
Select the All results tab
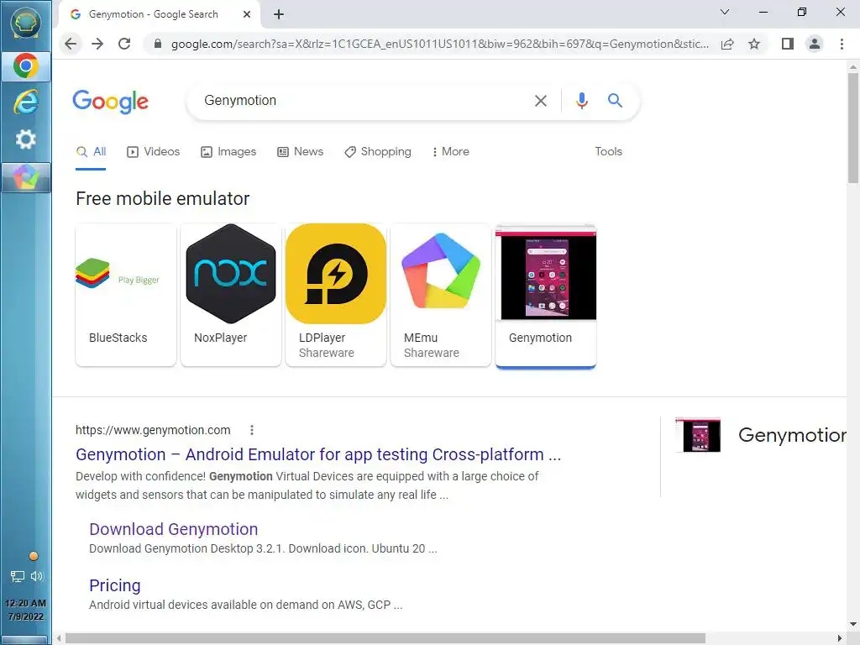91,152
